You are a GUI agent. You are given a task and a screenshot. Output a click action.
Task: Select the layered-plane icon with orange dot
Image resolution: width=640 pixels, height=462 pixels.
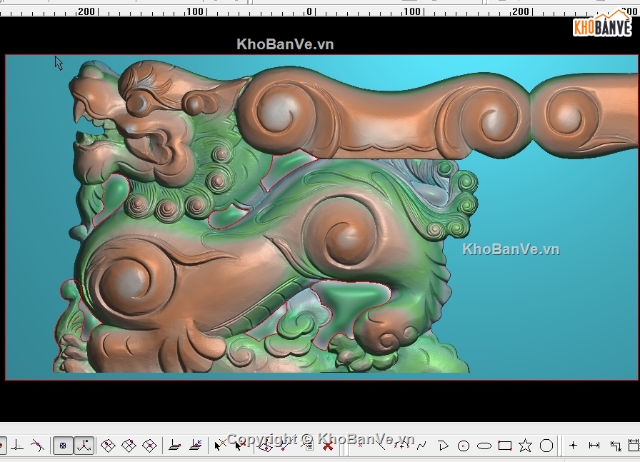pyautogui.click(x=175, y=446)
